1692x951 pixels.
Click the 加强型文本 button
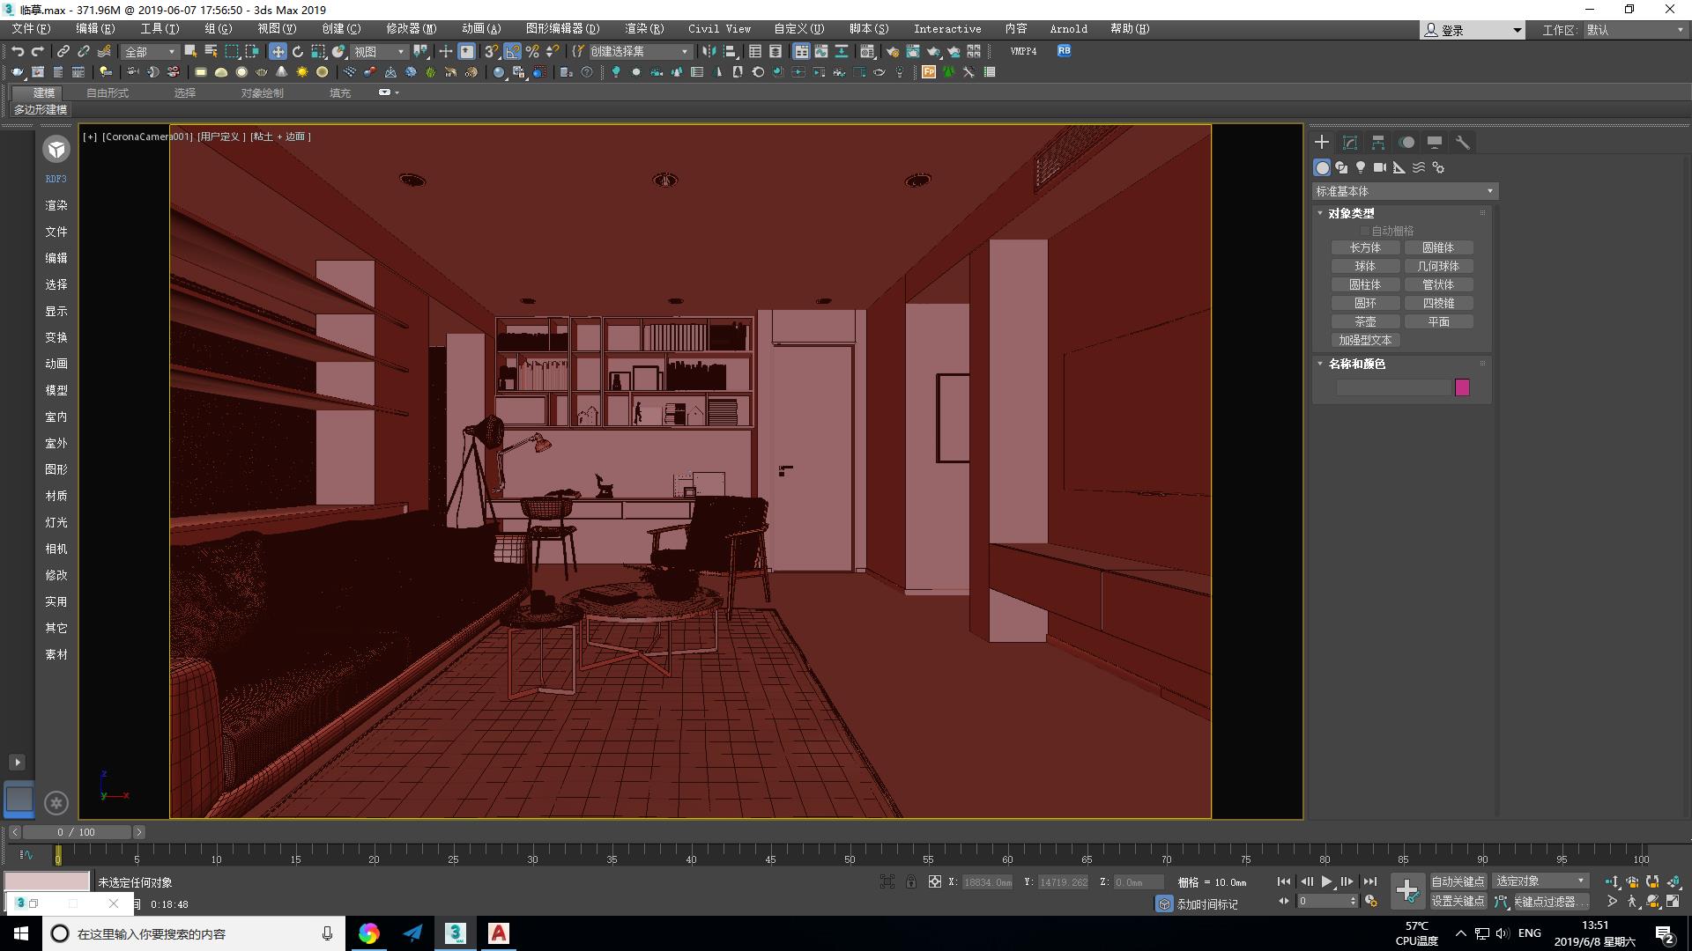tap(1365, 341)
